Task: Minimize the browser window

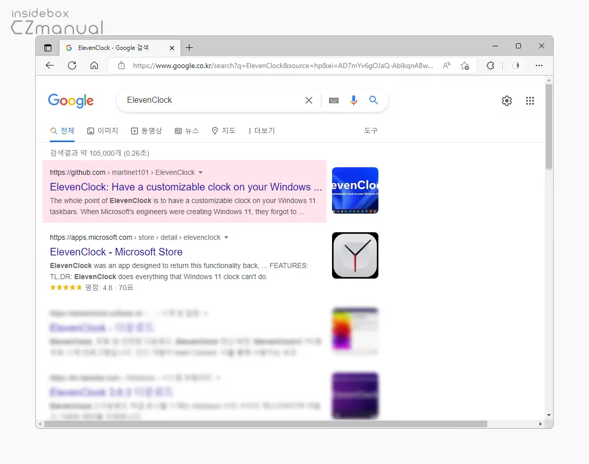Action: (x=495, y=46)
